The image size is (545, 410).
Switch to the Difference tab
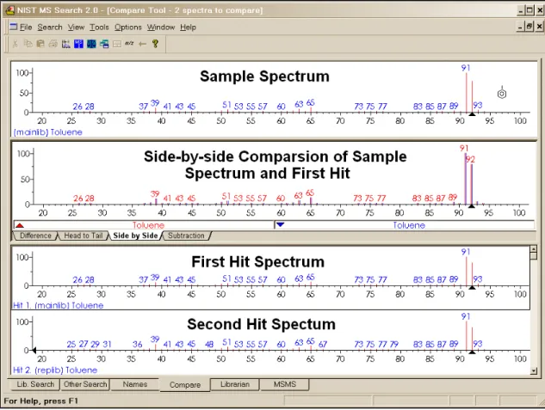pos(35,236)
